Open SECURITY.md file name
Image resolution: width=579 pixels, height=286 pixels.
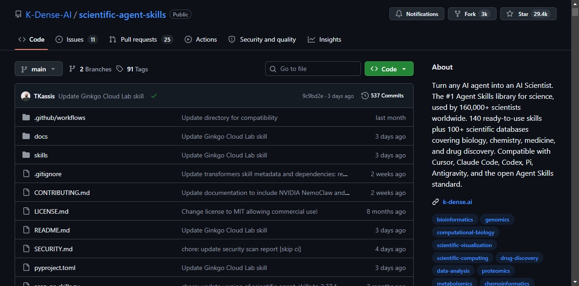[x=53, y=249]
